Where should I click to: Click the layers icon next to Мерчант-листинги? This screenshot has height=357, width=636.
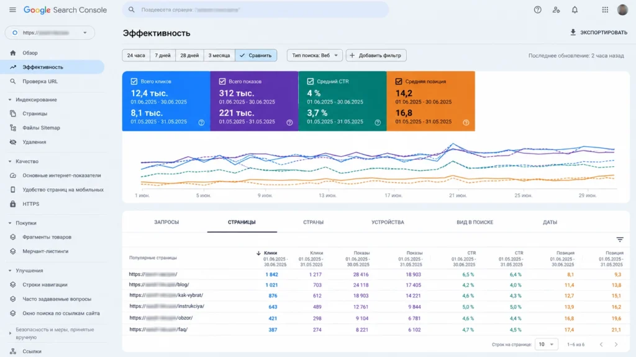tap(13, 252)
